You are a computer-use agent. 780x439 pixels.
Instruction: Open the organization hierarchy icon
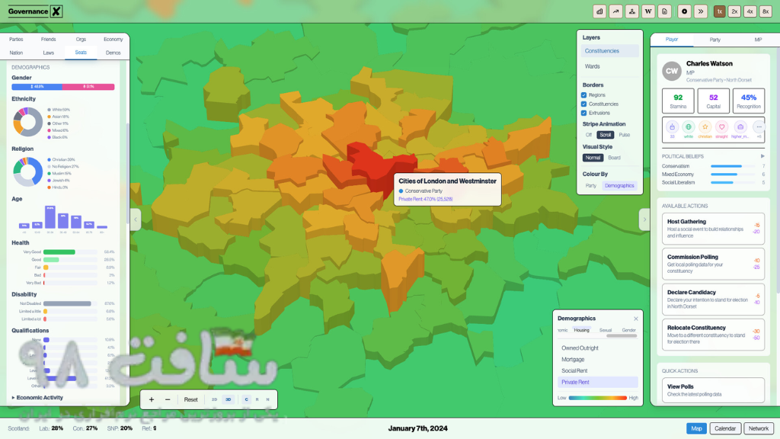point(631,11)
